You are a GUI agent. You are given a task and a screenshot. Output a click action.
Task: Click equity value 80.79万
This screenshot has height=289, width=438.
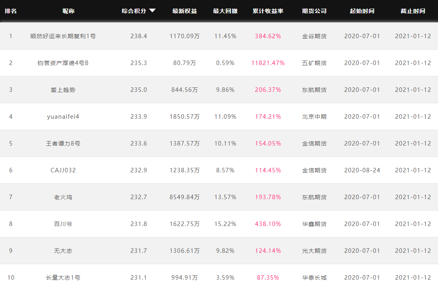tap(185, 63)
